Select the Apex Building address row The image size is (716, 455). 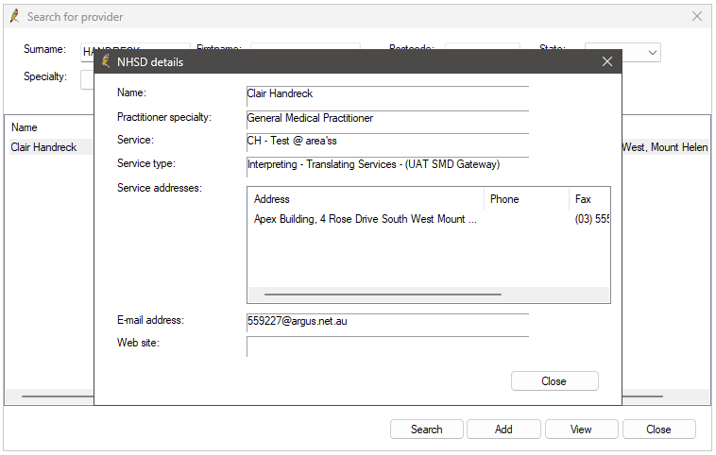pyautogui.click(x=366, y=219)
